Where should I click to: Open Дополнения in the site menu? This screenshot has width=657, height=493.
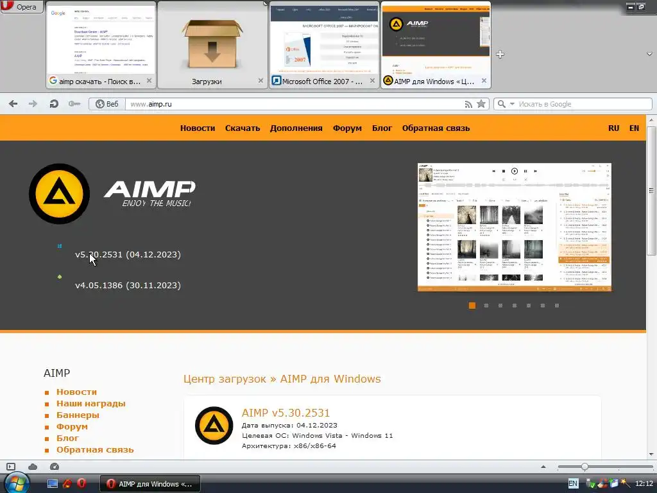tap(296, 128)
